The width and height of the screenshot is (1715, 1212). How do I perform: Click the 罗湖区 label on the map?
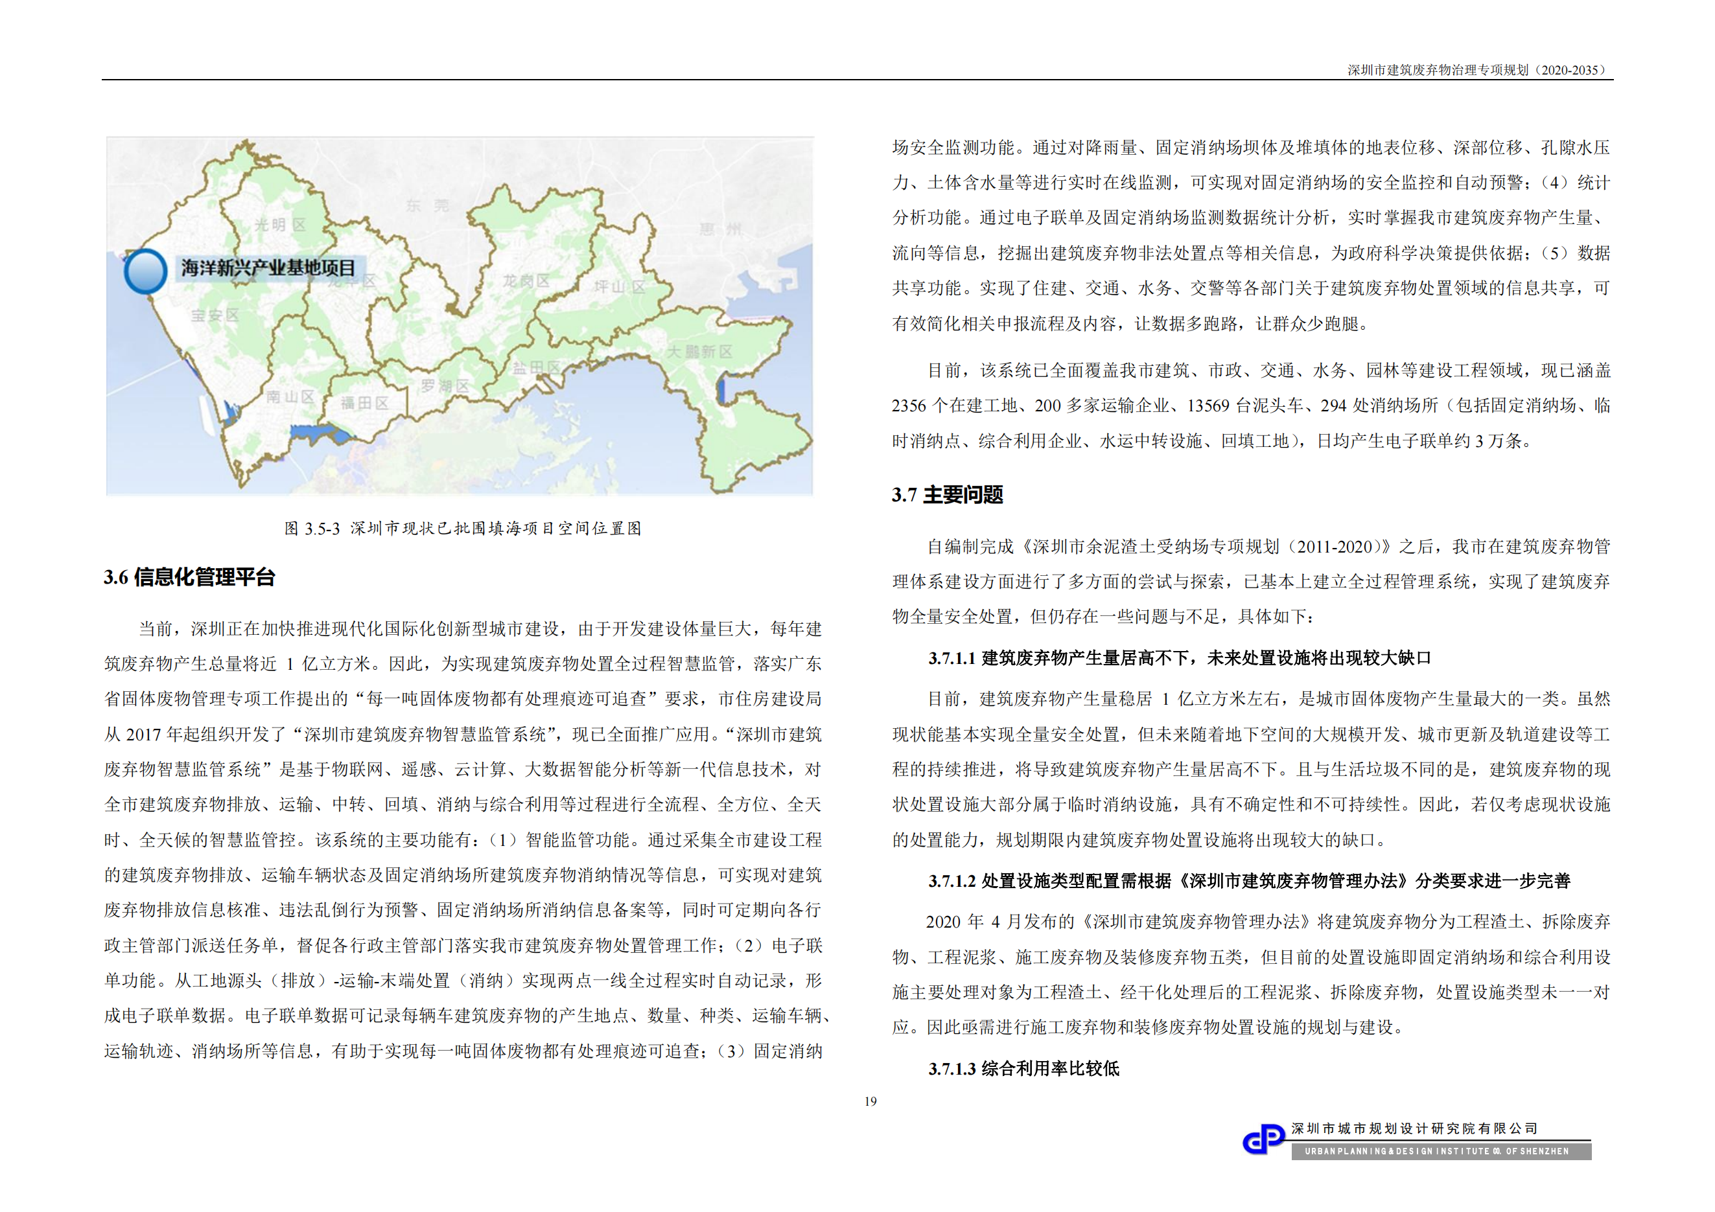(445, 385)
